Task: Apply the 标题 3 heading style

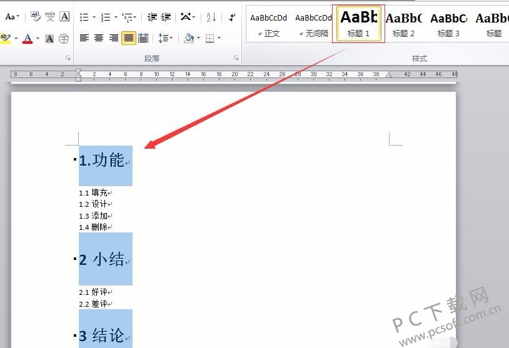Action: point(448,24)
